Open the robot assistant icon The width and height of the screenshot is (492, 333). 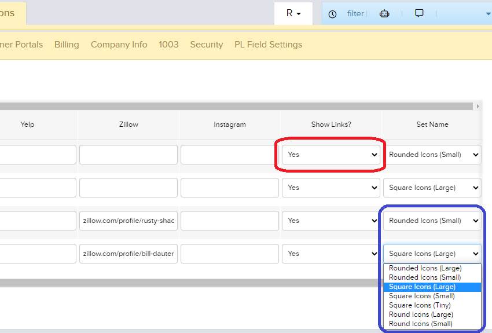coord(384,13)
